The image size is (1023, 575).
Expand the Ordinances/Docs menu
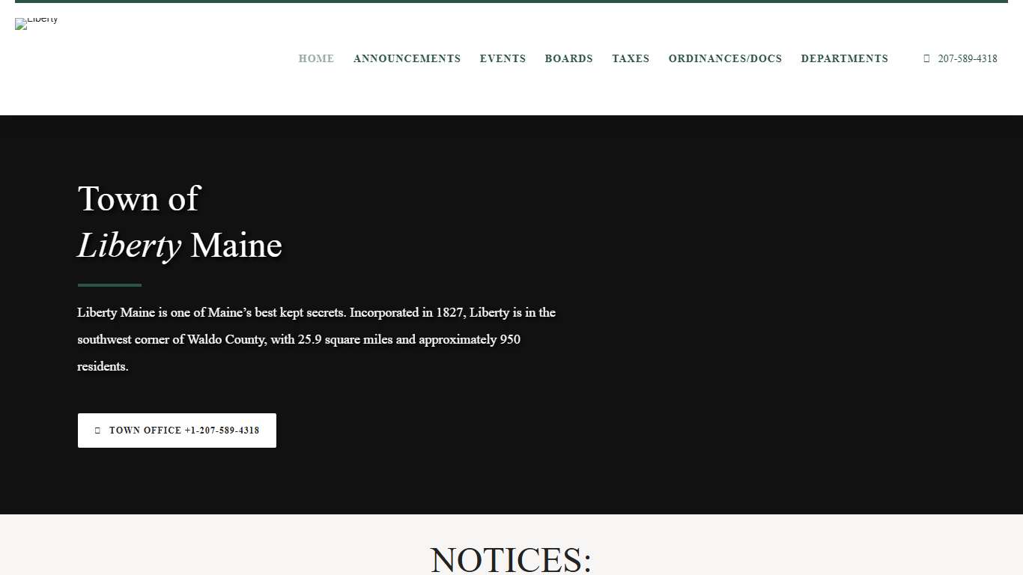click(725, 58)
